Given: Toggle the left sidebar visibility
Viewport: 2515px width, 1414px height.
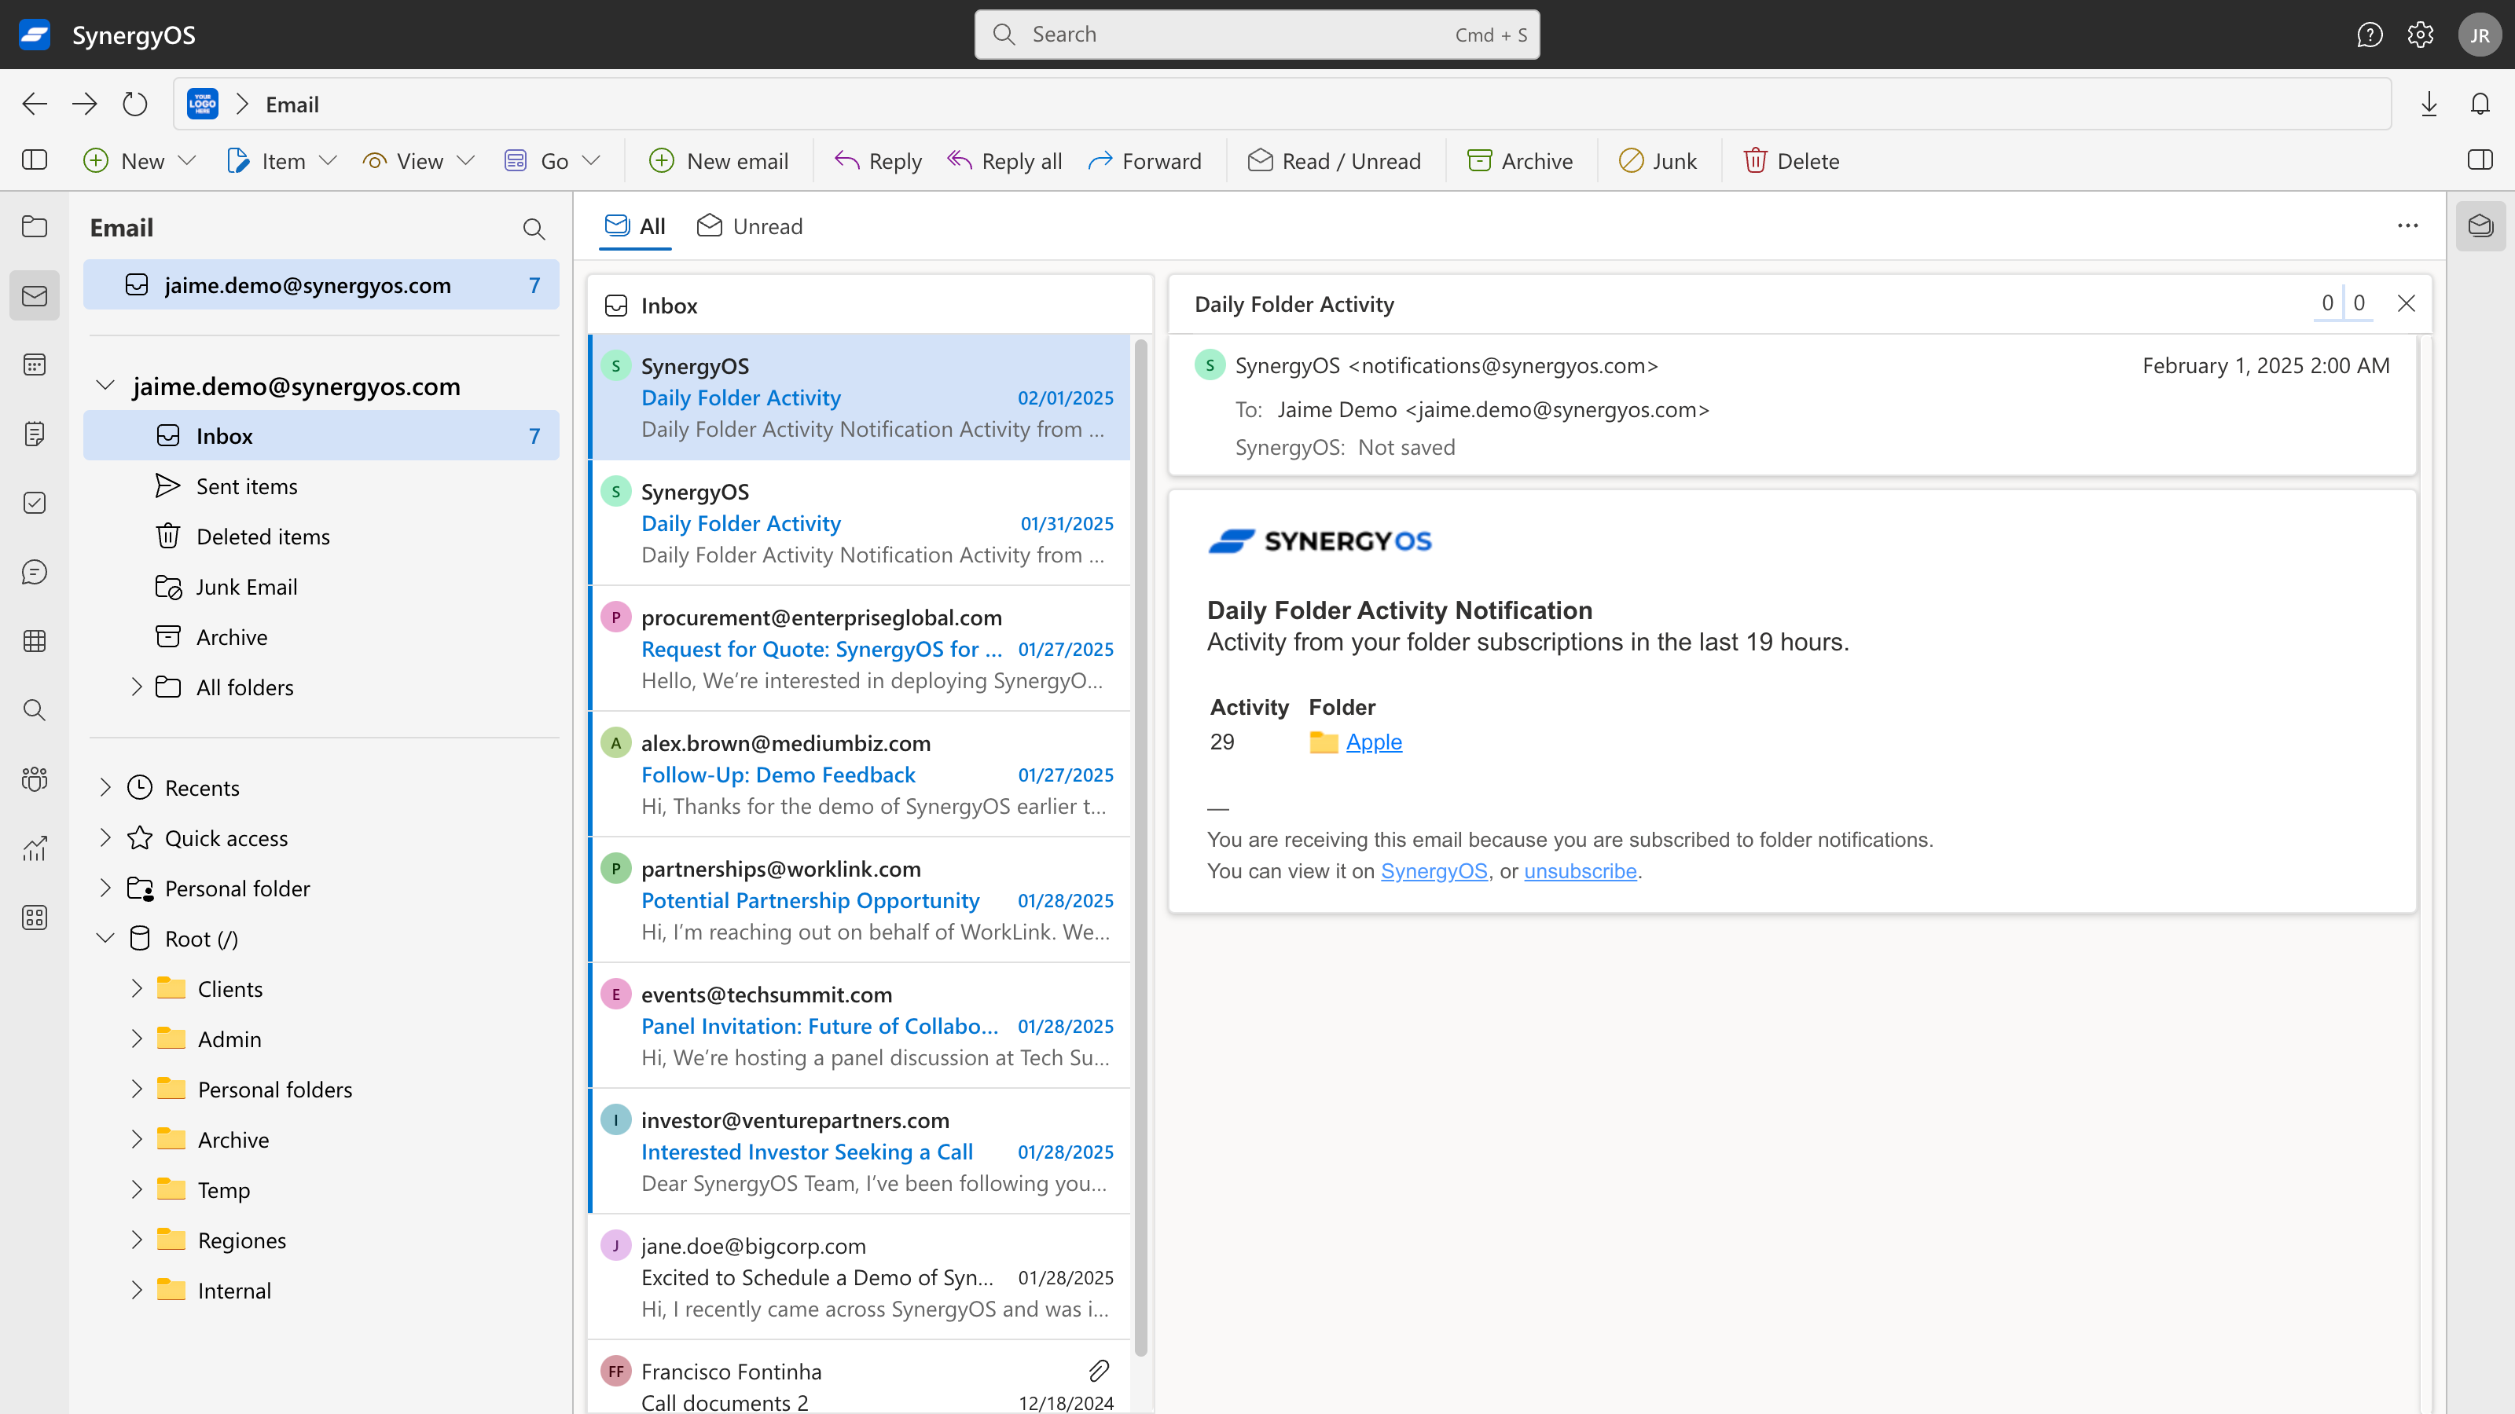Looking at the screenshot, I should point(34,160).
